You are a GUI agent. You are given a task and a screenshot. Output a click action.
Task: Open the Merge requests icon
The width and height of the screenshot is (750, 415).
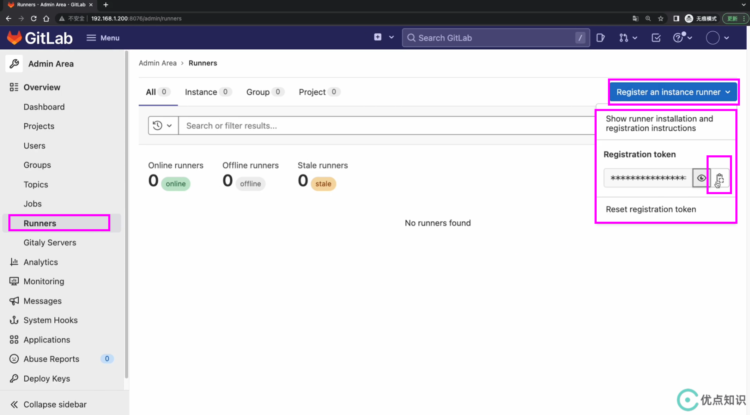[623, 38]
